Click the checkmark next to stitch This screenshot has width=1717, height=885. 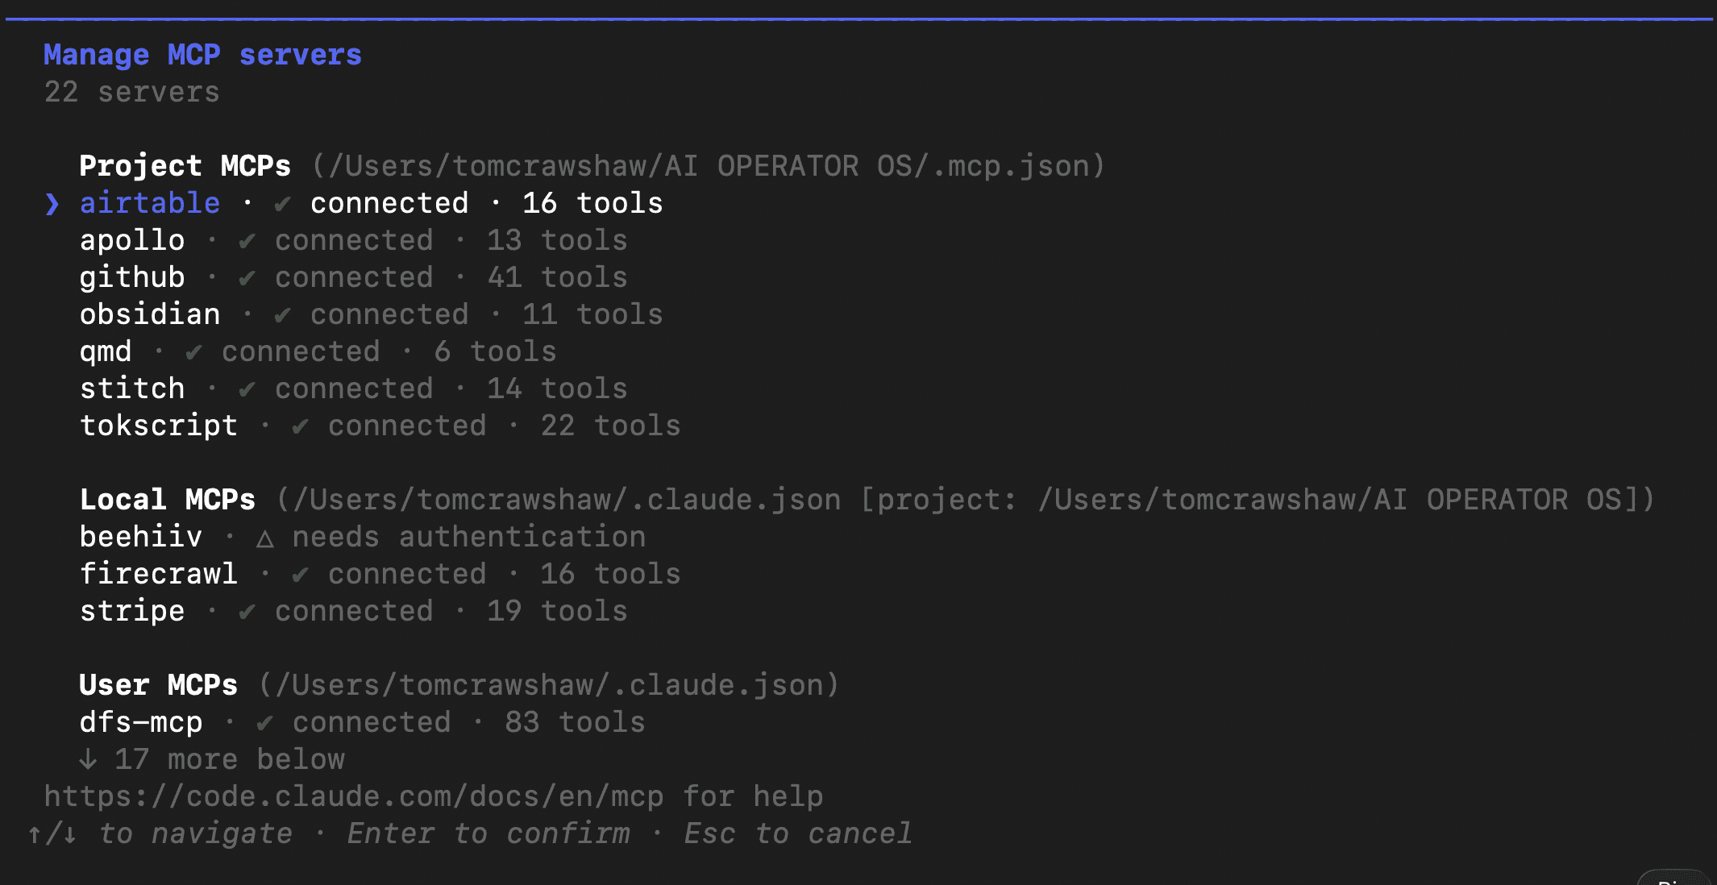point(247,389)
